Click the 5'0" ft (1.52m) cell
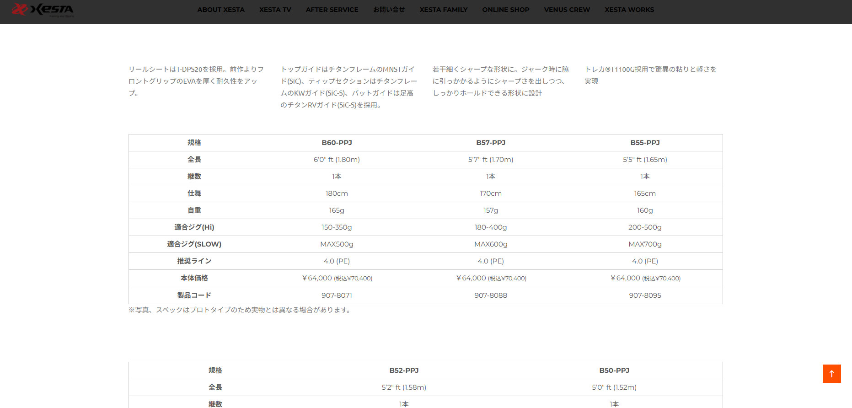This screenshot has height=408, width=852. click(x=614, y=387)
